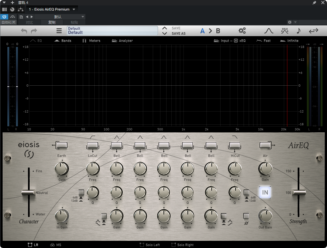Image resolution: width=327 pixels, height=248 pixels.
Task: Open the host gear settings icon
Action: pos(290,22)
